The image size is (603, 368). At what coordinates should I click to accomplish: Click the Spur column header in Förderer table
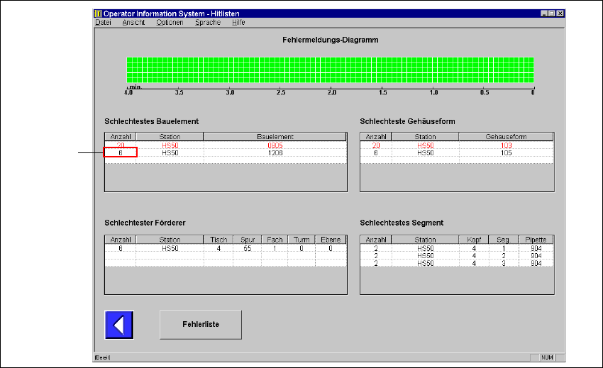[248, 240]
